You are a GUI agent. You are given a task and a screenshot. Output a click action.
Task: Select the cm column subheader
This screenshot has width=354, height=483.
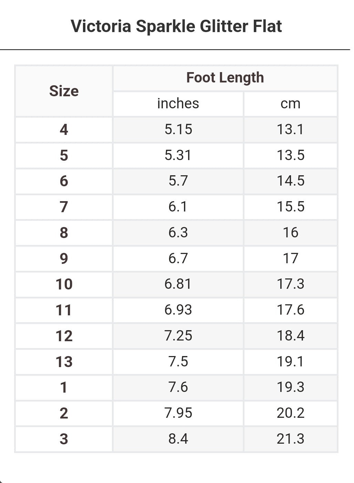point(290,103)
